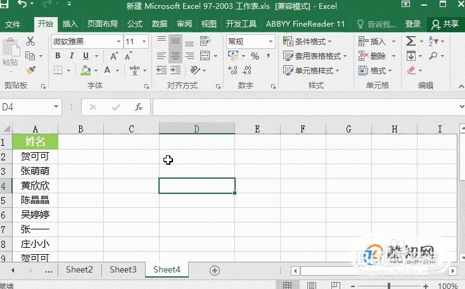Switch to the 插入 ribbon tab
Viewport: 465px width, 289px height.
(x=70, y=24)
